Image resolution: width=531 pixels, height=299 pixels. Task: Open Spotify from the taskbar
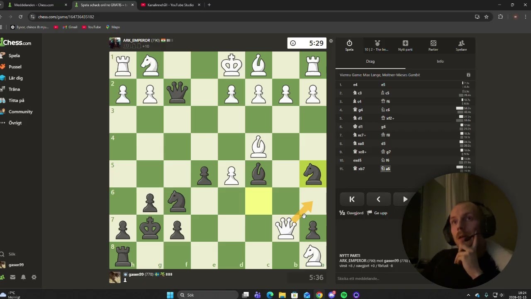(344, 295)
